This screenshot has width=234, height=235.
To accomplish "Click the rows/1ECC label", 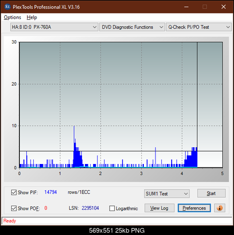I will [79, 192].
